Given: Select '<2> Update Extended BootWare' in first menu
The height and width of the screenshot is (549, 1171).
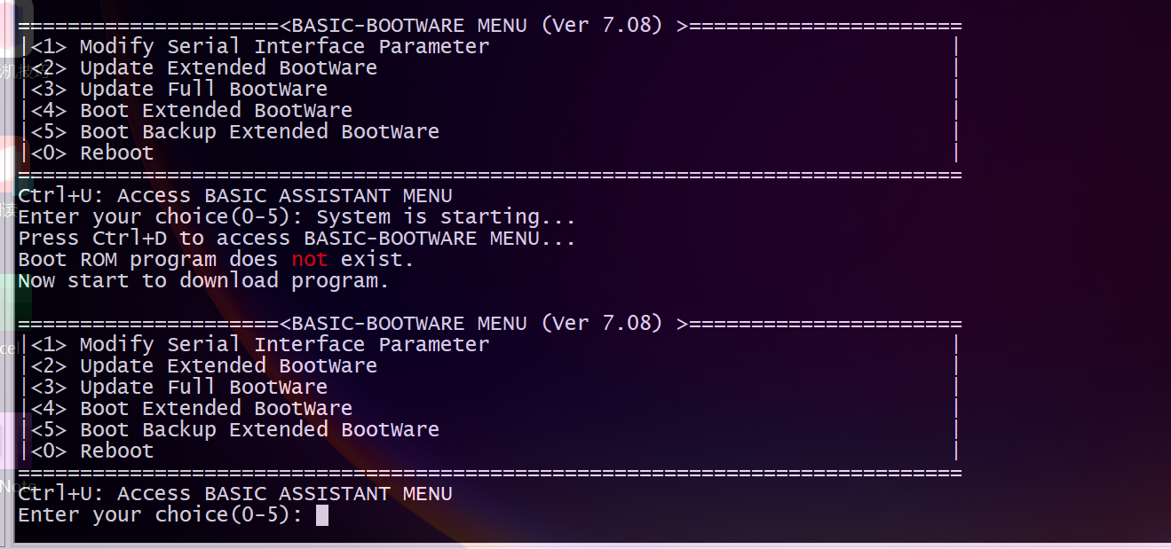Looking at the screenshot, I should tap(204, 67).
